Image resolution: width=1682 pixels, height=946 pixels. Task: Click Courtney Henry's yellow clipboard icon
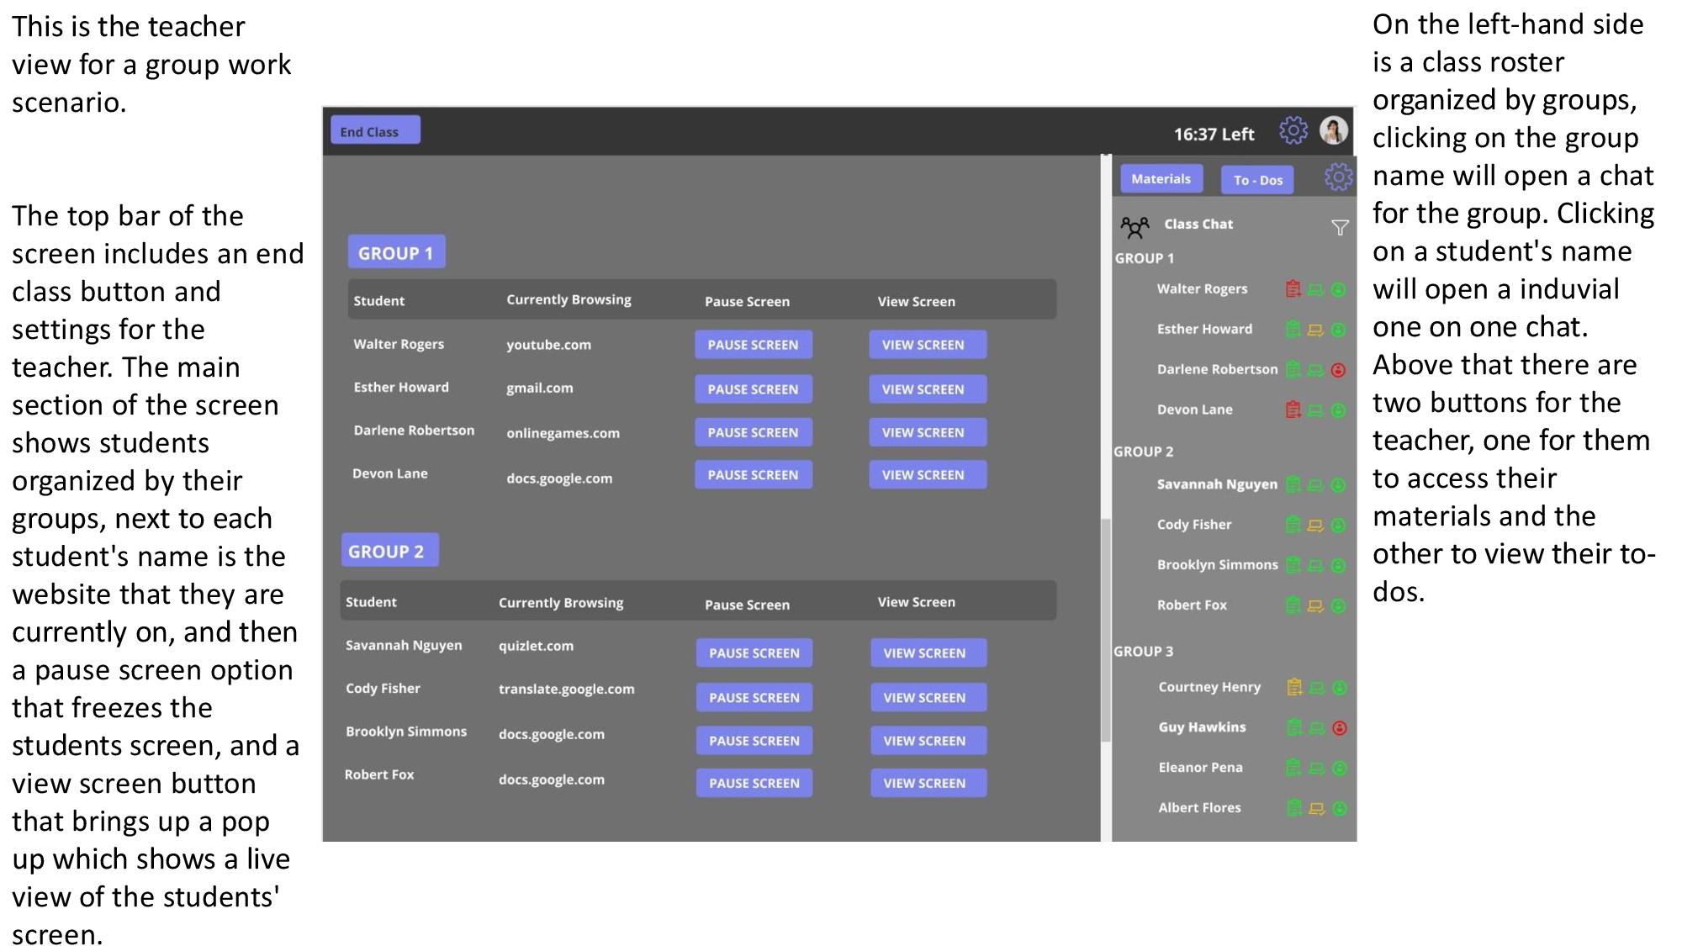pos(1294,687)
